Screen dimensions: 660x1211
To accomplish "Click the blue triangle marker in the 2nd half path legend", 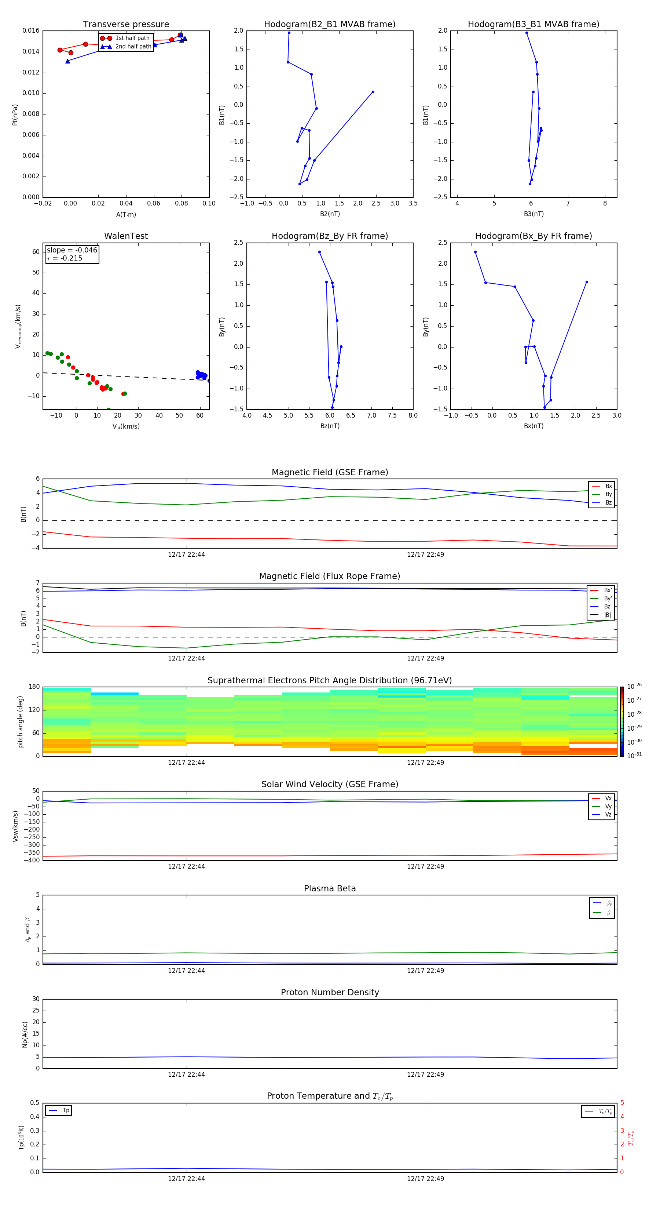I will pyautogui.click(x=106, y=47).
